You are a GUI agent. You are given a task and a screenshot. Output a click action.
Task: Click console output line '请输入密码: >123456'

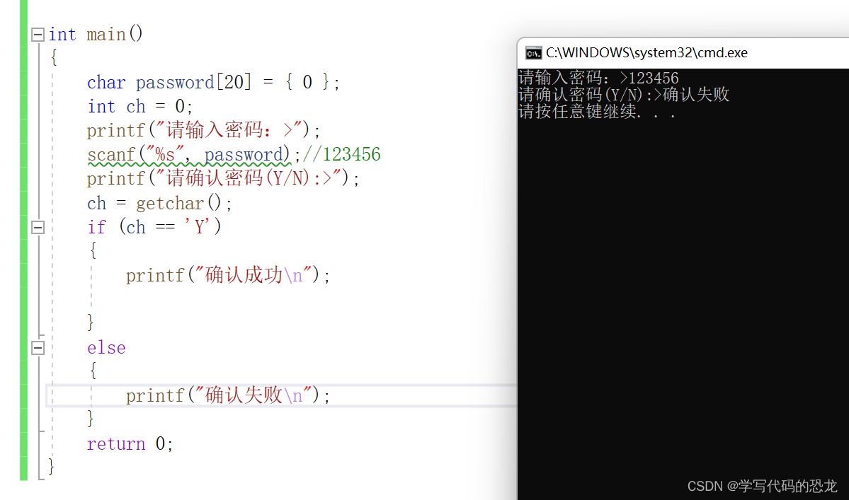click(598, 78)
